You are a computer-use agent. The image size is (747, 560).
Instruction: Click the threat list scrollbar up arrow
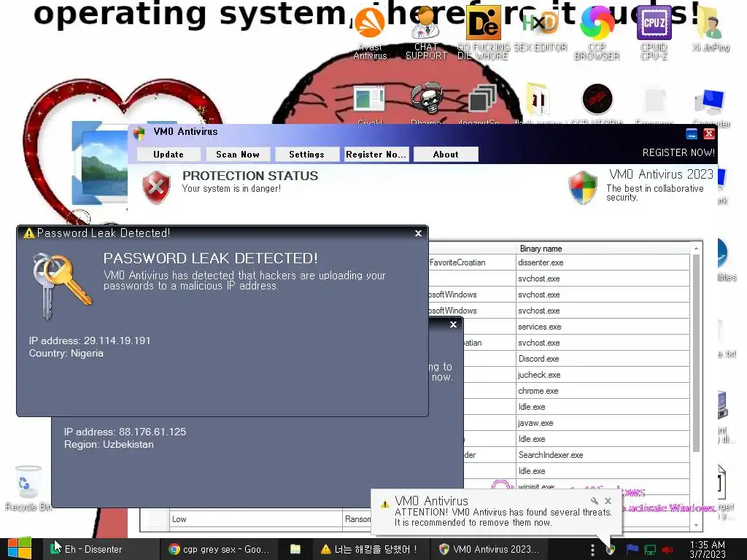point(696,249)
